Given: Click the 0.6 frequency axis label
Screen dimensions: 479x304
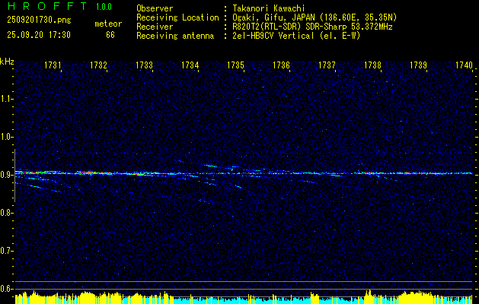Looking at the screenshot, I should 5,289.
